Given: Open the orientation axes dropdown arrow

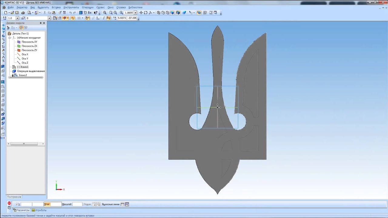Looking at the screenshot, I should click(154, 13).
